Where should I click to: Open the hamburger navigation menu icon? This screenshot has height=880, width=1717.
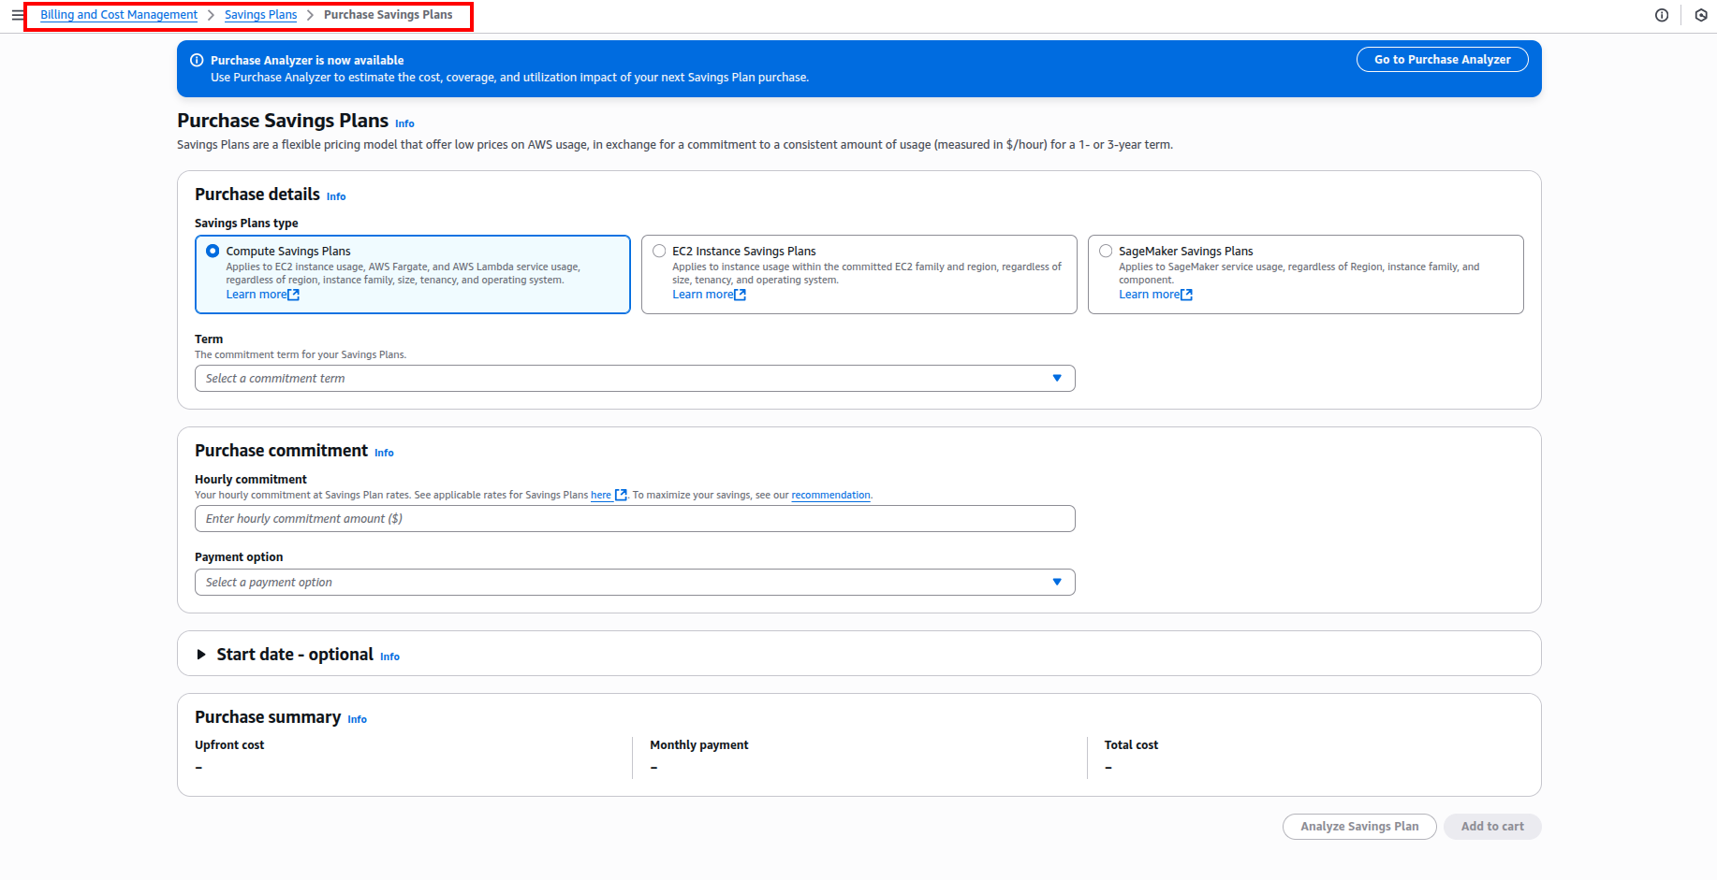point(17,15)
